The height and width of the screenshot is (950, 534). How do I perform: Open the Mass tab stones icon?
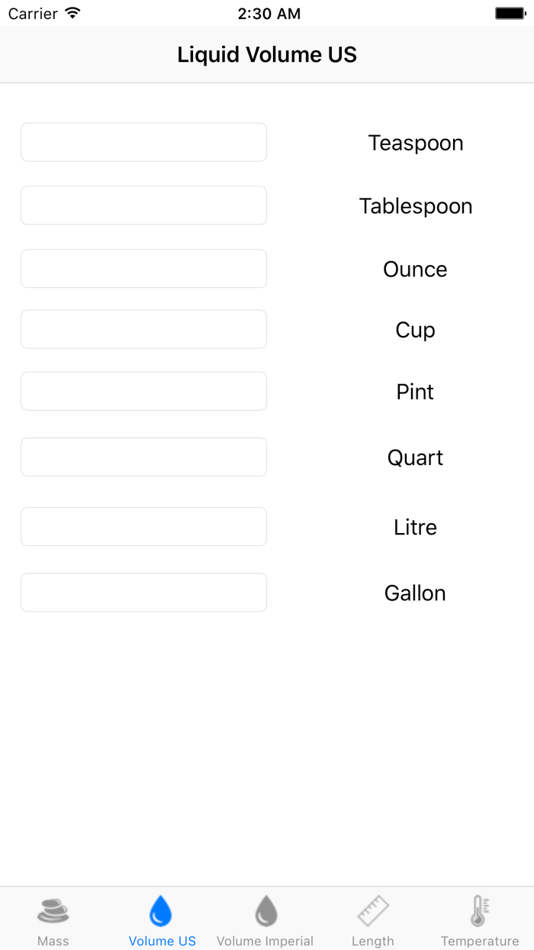(53, 910)
